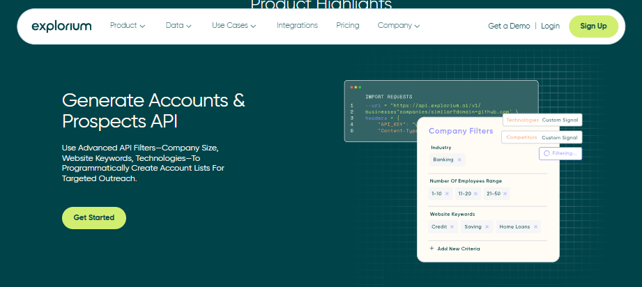
Task: Click the Get a Demo link
Action: [509, 26]
